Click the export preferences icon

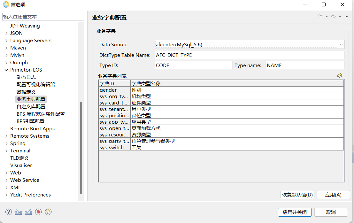tap(28, 212)
